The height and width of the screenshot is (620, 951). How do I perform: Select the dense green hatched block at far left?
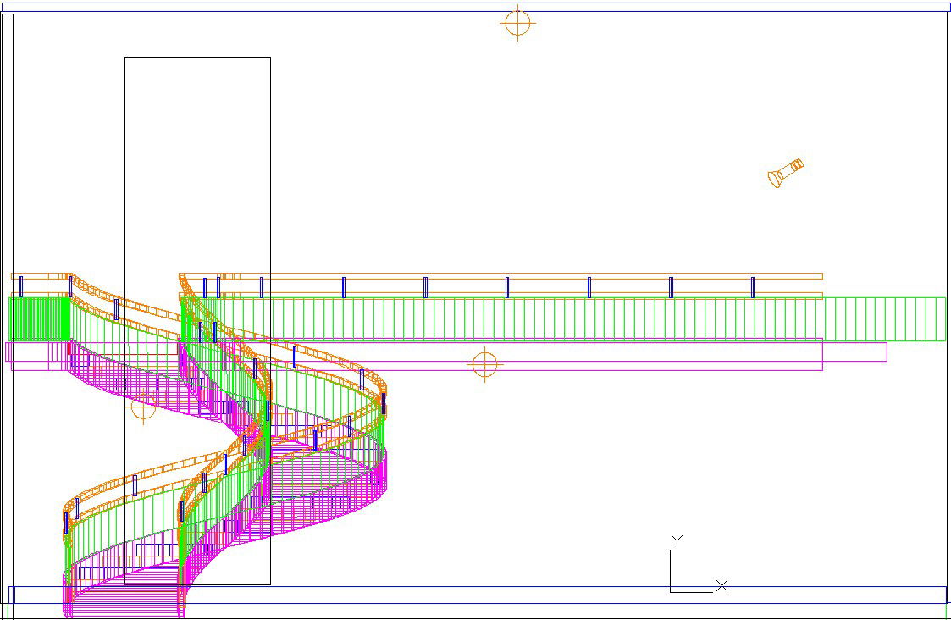[39, 318]
